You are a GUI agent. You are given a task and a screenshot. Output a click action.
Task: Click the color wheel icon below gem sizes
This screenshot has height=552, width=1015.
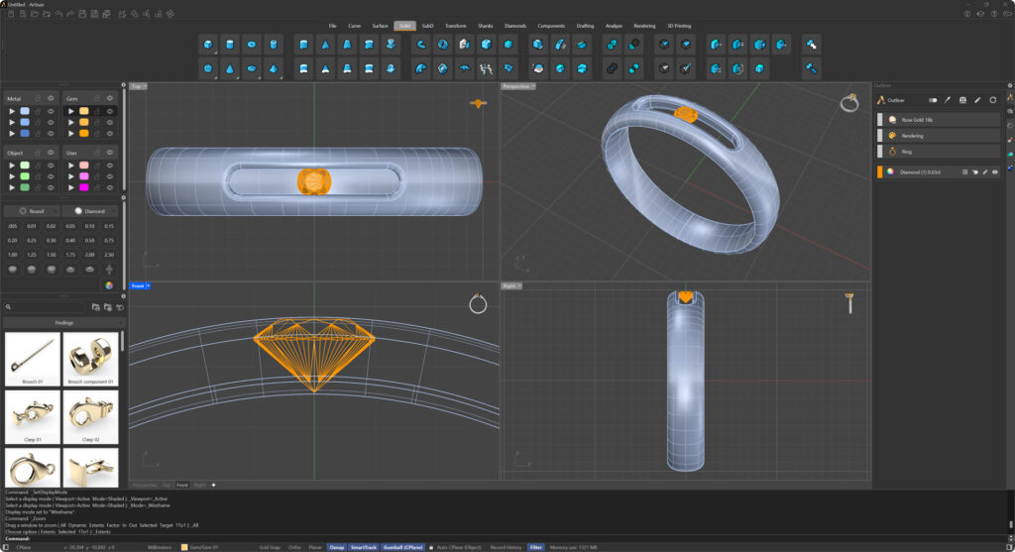(109, 284)
